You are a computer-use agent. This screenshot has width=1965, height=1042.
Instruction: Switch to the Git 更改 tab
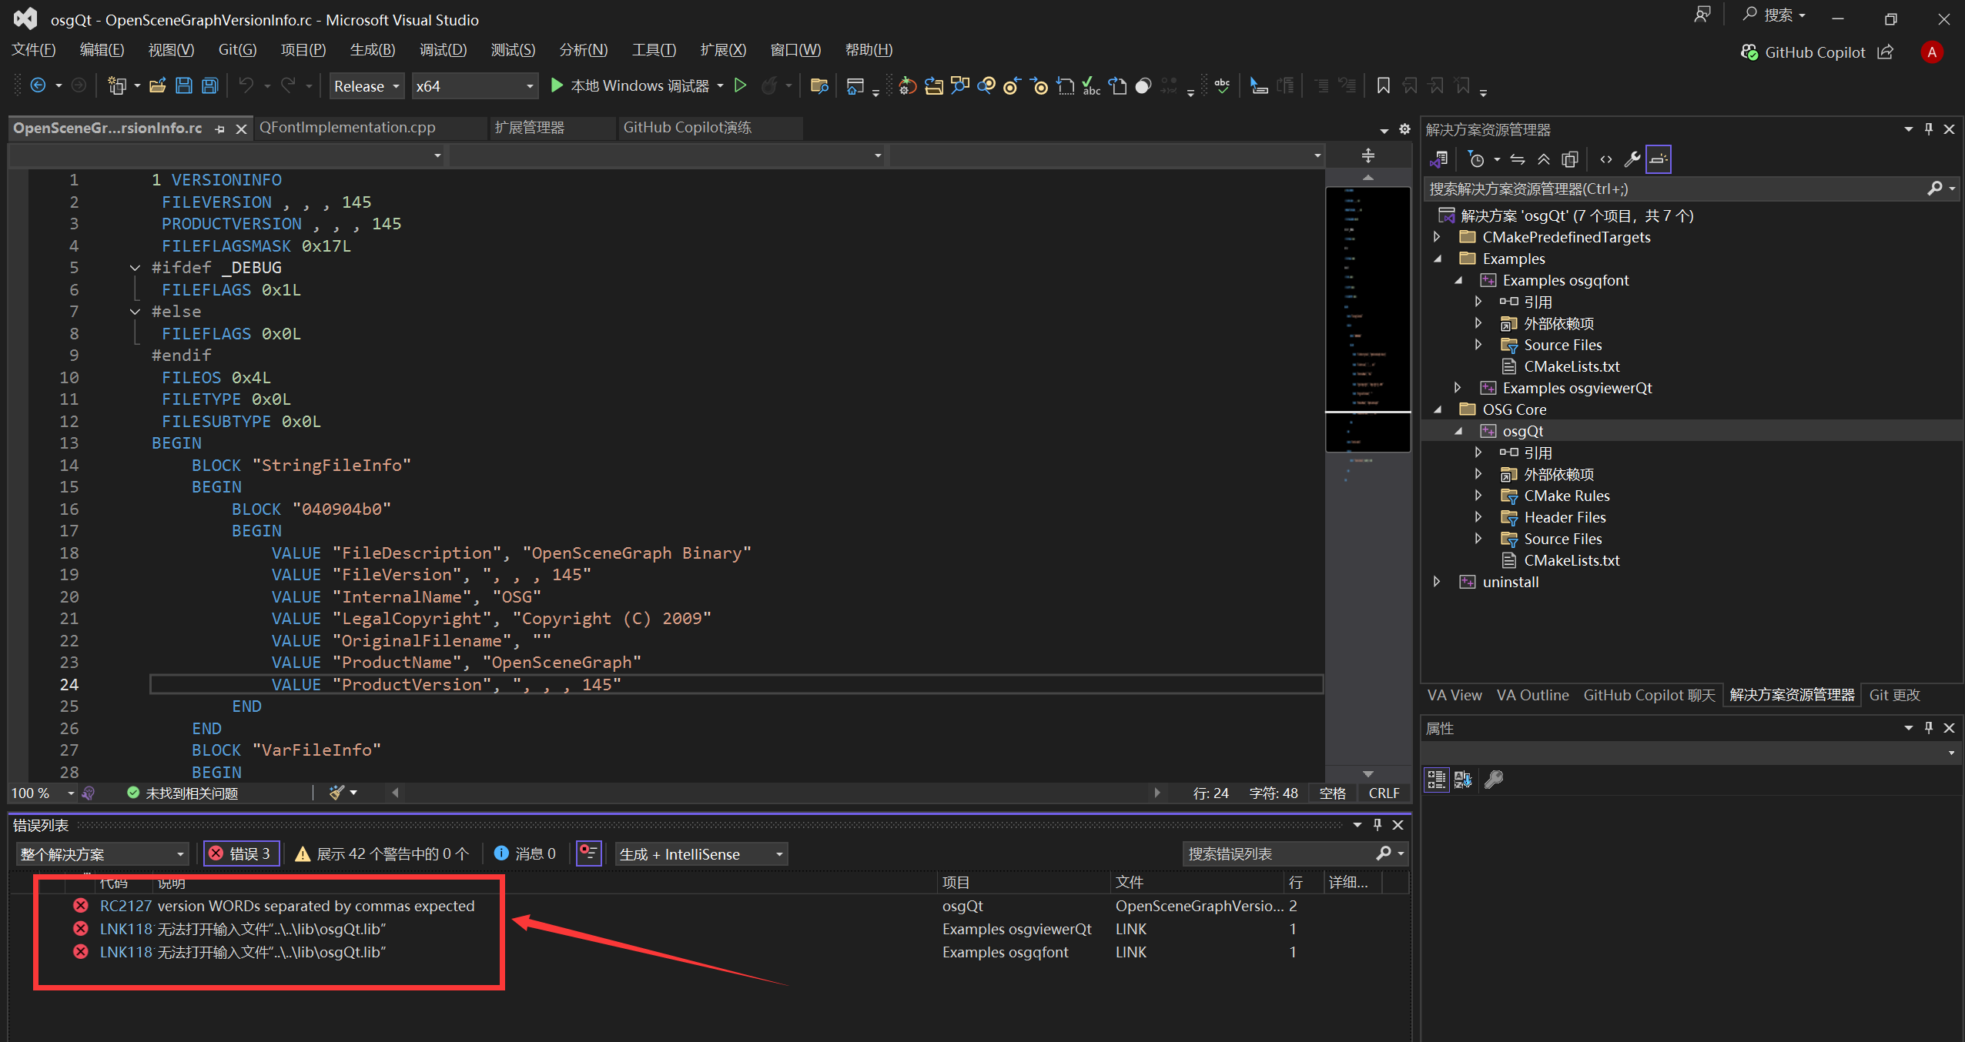1894,695
